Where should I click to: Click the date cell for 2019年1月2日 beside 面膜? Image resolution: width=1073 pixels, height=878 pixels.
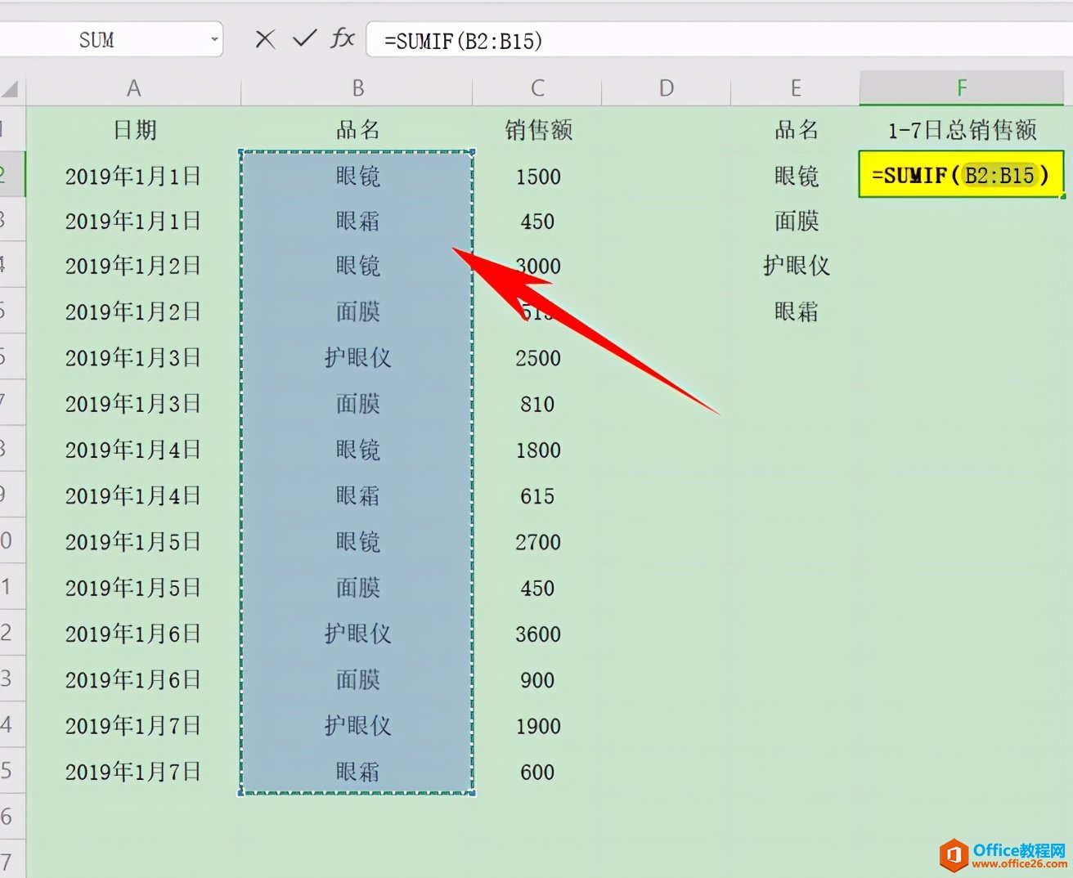click(x=133, y=311)
